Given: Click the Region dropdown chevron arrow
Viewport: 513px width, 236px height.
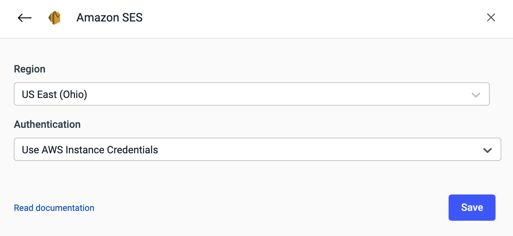Looking at the screenshot, I should click(x=476, y=95).
